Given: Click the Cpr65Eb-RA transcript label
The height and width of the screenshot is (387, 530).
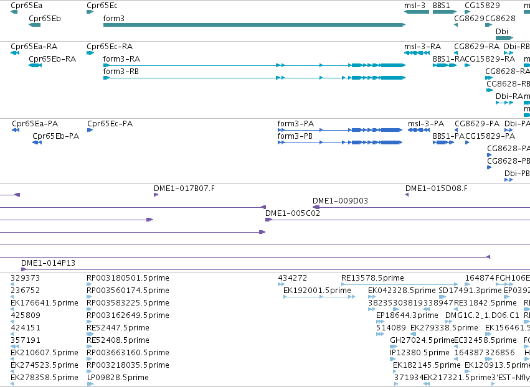Looking at the screenshot, I should (x=52, y=59).
